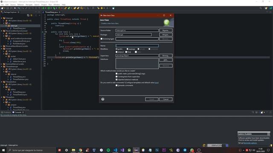This screenshot has width=273, height=153.
Task: Collapse the interrupt project in Package Explorer
Action: tap(2, 18)
